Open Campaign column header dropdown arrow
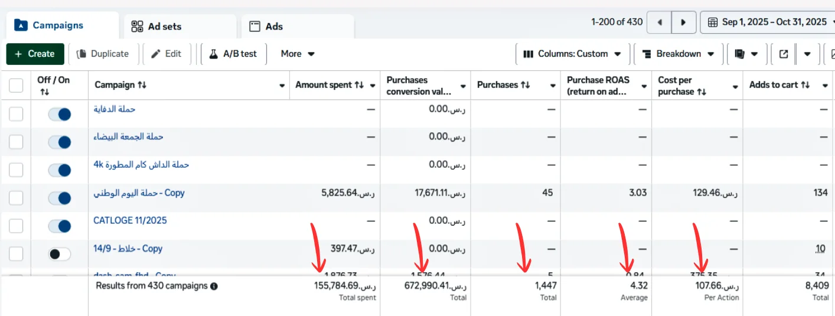The image size is (835, 316). (282, 86)
